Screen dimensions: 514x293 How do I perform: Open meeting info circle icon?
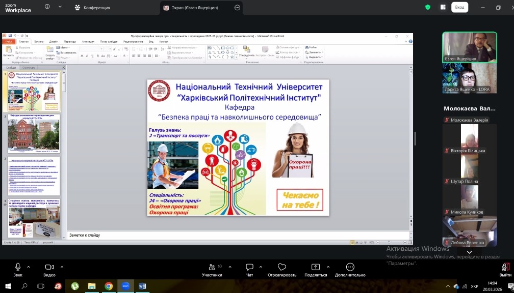point(47,7)
